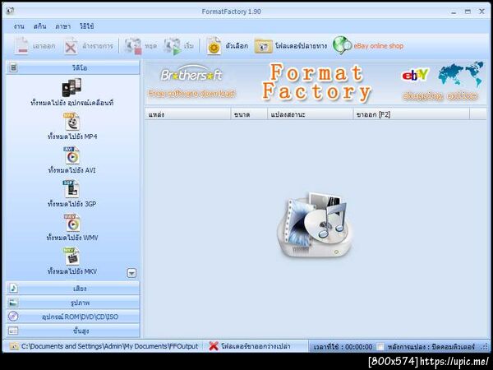The image size is (493, 370).
Task: Expand the Picture (รูปภาพ) section
Action: point(72,303)
